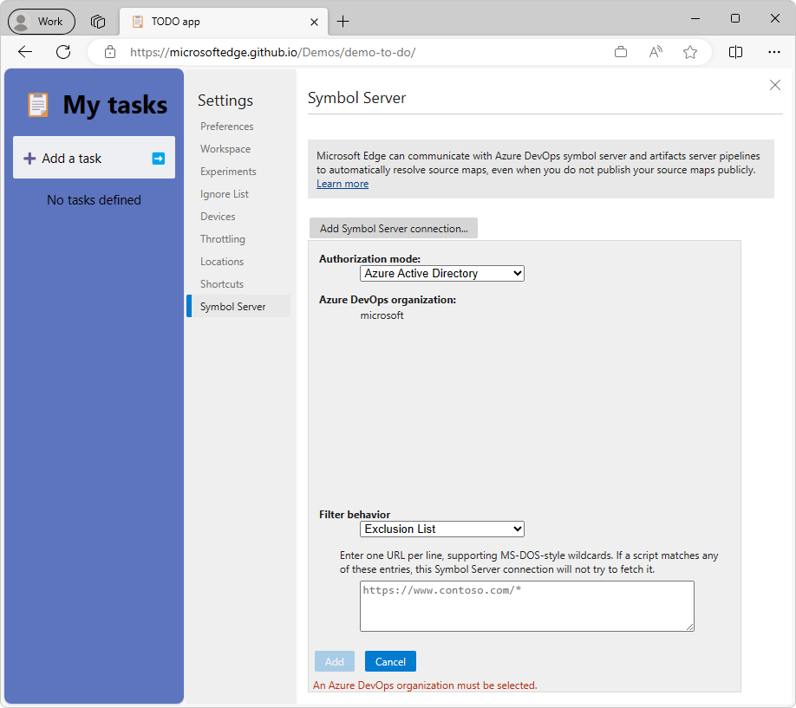
Task: Select Throttling in the Settings sidebar
Action: click(x=223, y=238)
